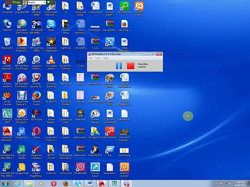Select Format Factory icon
250x187 pixels.
point(95,116)
